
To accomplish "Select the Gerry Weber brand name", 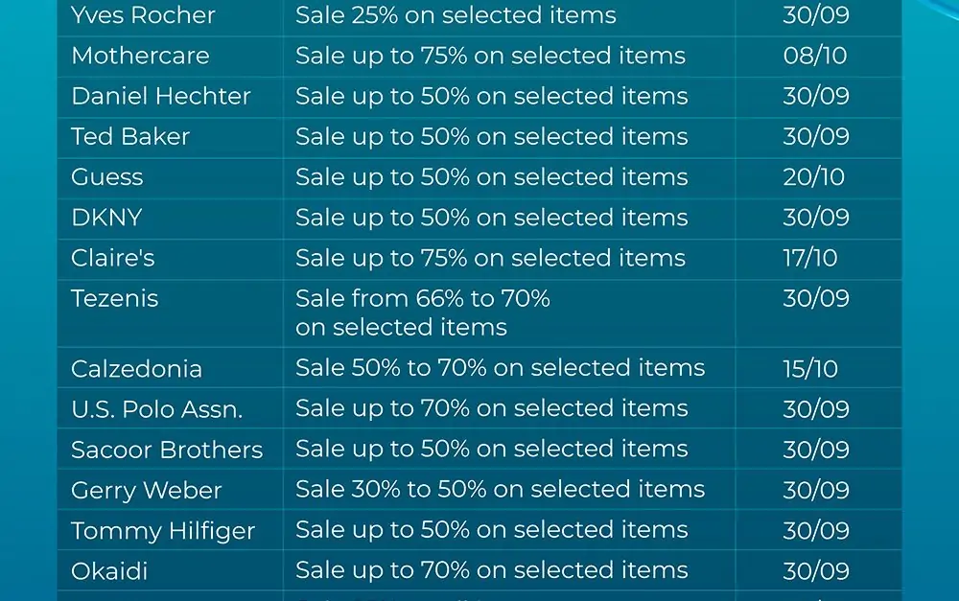I will tap(146, 491).
